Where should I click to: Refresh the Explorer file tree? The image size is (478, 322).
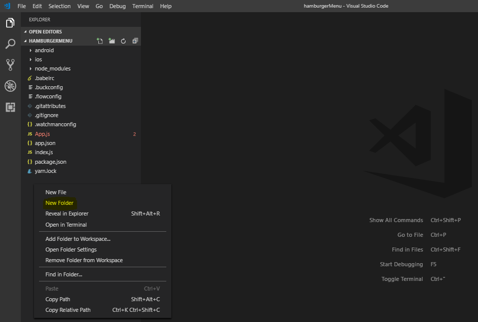123,41
